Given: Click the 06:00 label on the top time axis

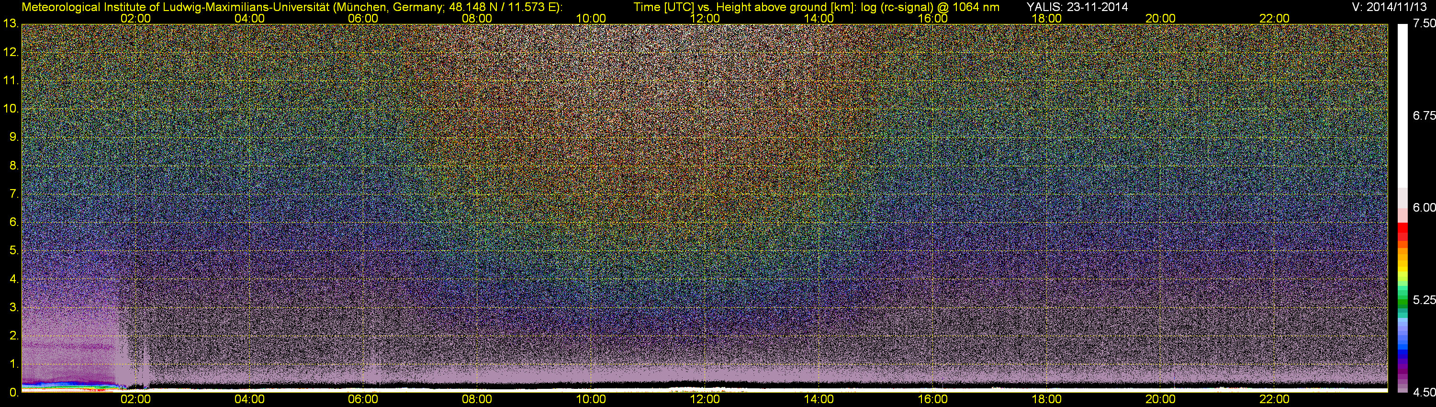Looking at the screenshot, I should (363, 18).
